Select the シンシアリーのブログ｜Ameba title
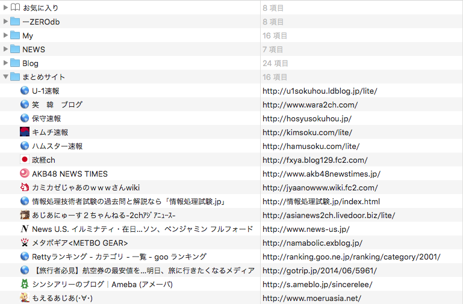The width and height of the screenshot is (463, 304). tap(102, 285)
